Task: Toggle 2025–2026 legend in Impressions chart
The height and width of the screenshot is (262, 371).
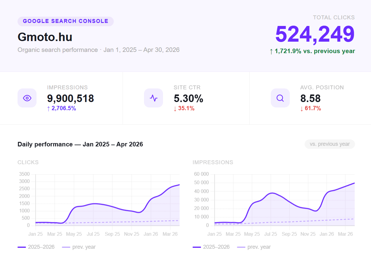Action: click(211, 247)
